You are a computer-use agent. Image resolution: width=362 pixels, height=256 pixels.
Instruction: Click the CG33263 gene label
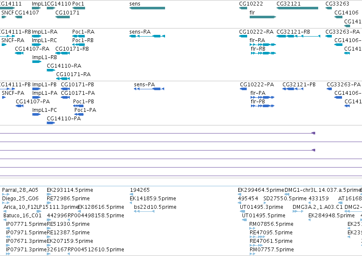pos(337,4)
